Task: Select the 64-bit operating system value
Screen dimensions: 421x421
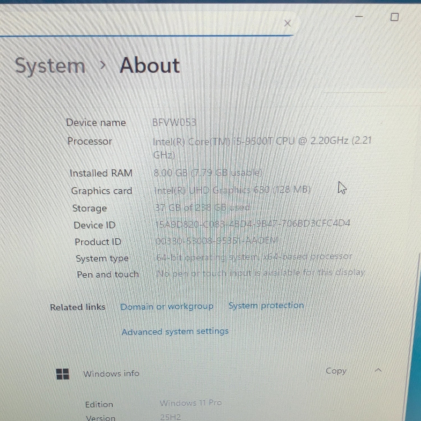Action: click(254, 257)
